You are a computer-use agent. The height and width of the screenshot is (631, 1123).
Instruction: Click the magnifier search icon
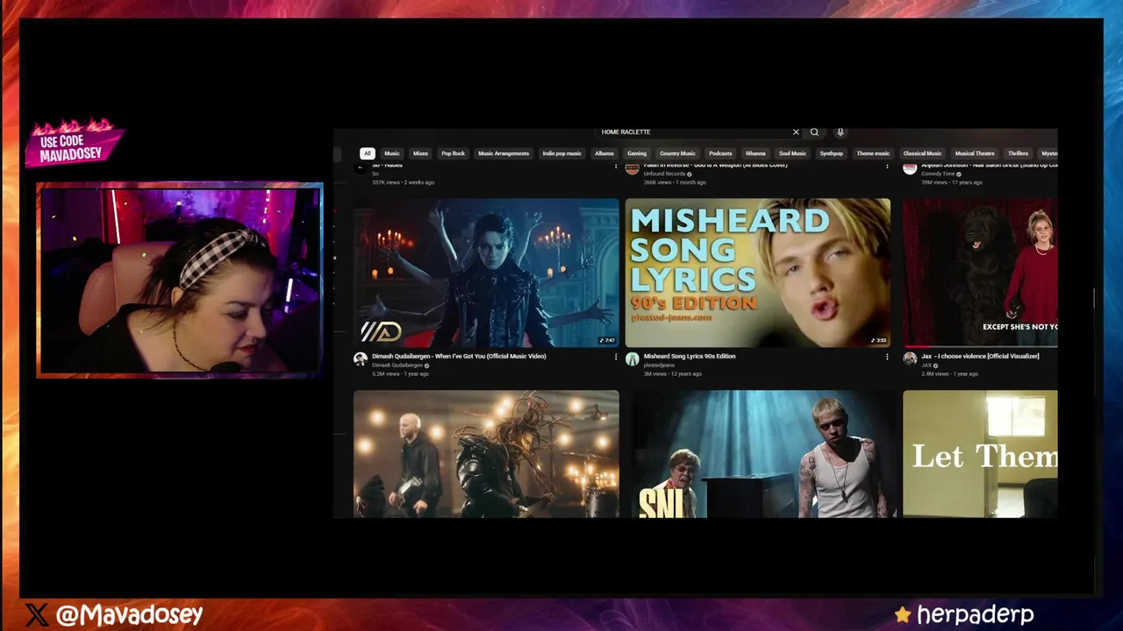pyautogui.click(x=814, y=132)
